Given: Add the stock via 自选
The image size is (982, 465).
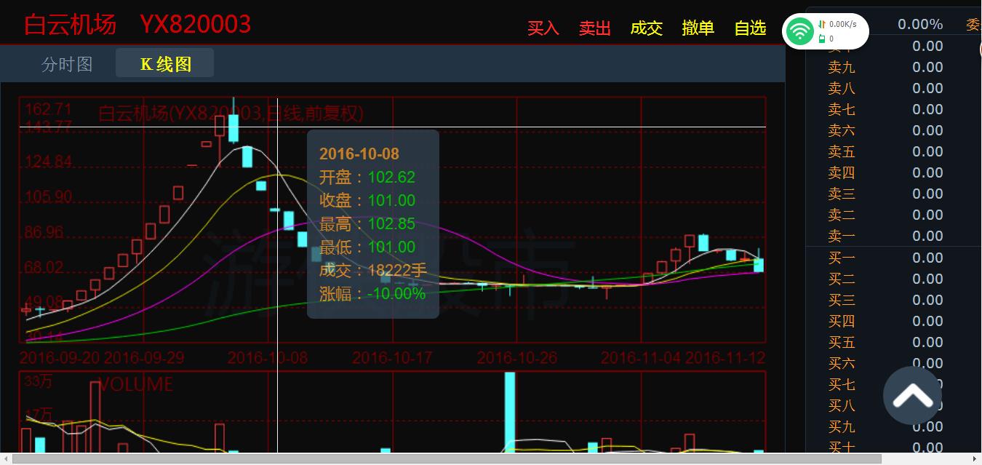Looking at the screenshot, I should [750, 28].
